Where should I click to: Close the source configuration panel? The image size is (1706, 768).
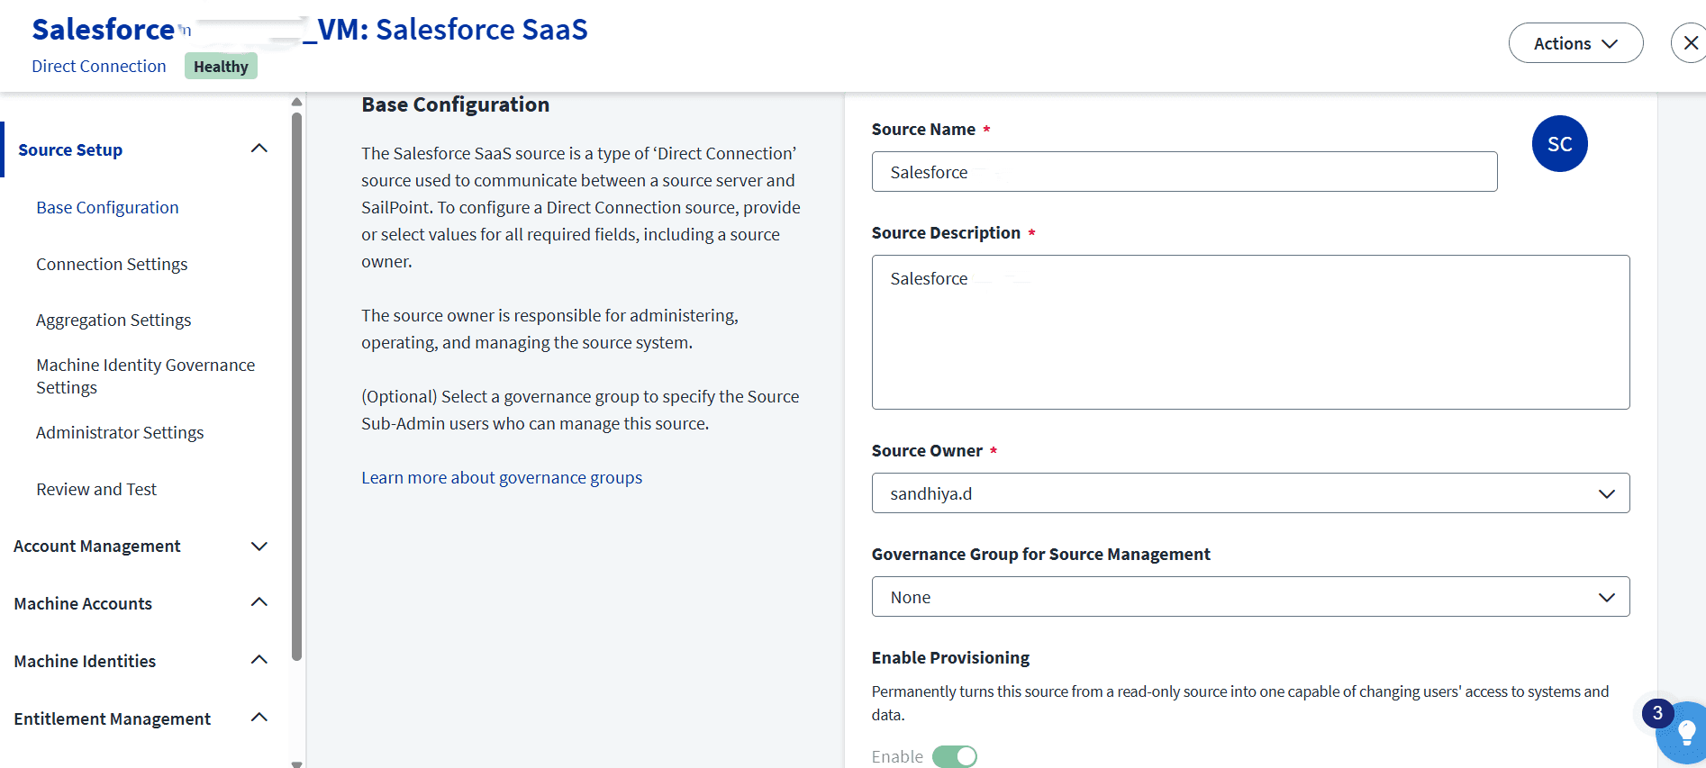(1690, 43)
